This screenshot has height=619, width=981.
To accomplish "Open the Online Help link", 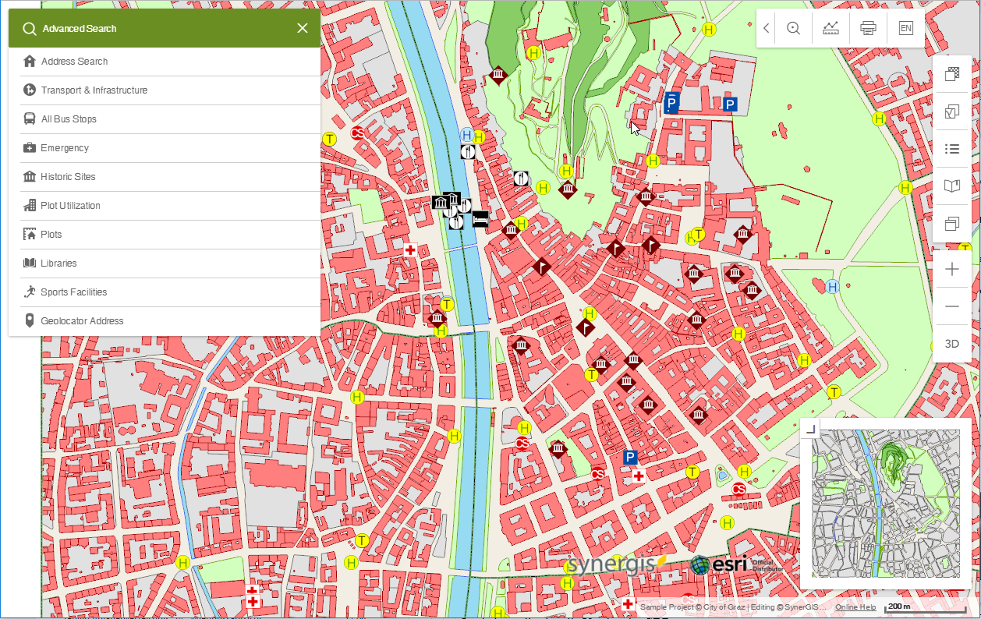I will click(855, 607).
